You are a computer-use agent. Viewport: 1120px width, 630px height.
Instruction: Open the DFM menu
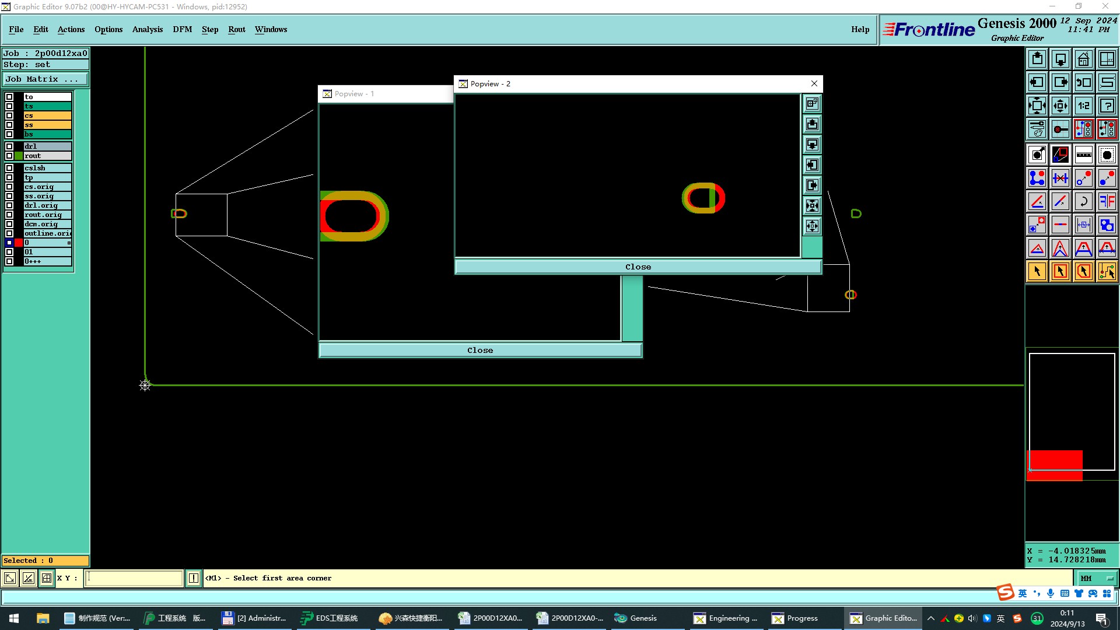coord(182,29)
